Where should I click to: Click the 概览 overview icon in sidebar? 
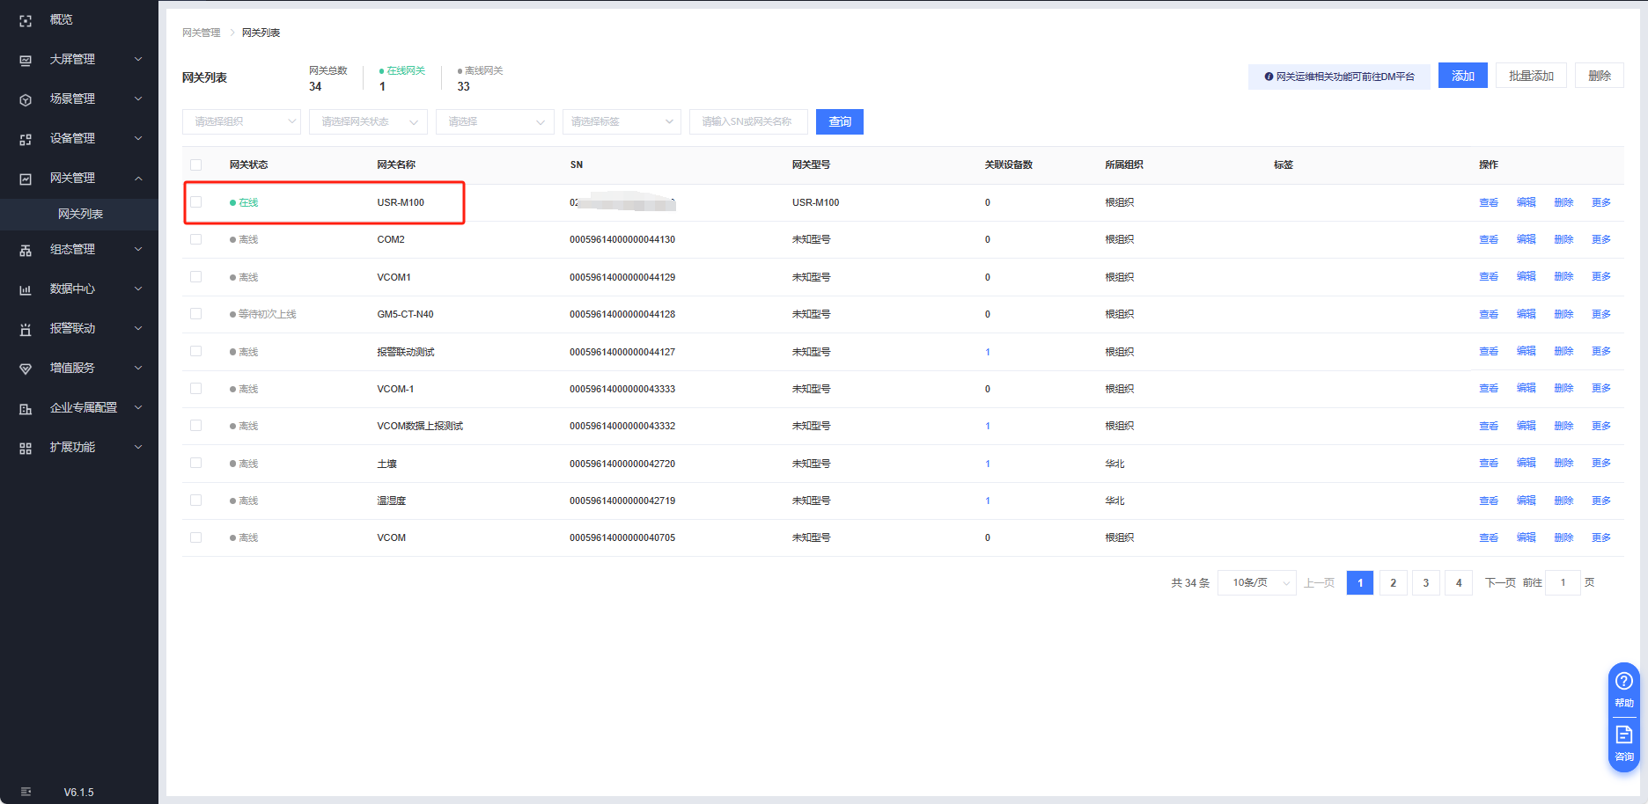(x=26, y=20)
